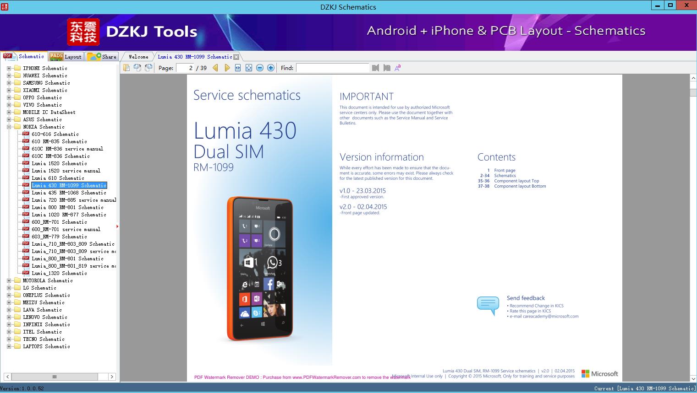Open 610C RM-836 Schematic
697x393 pixels.
click(x=61, y=156)
